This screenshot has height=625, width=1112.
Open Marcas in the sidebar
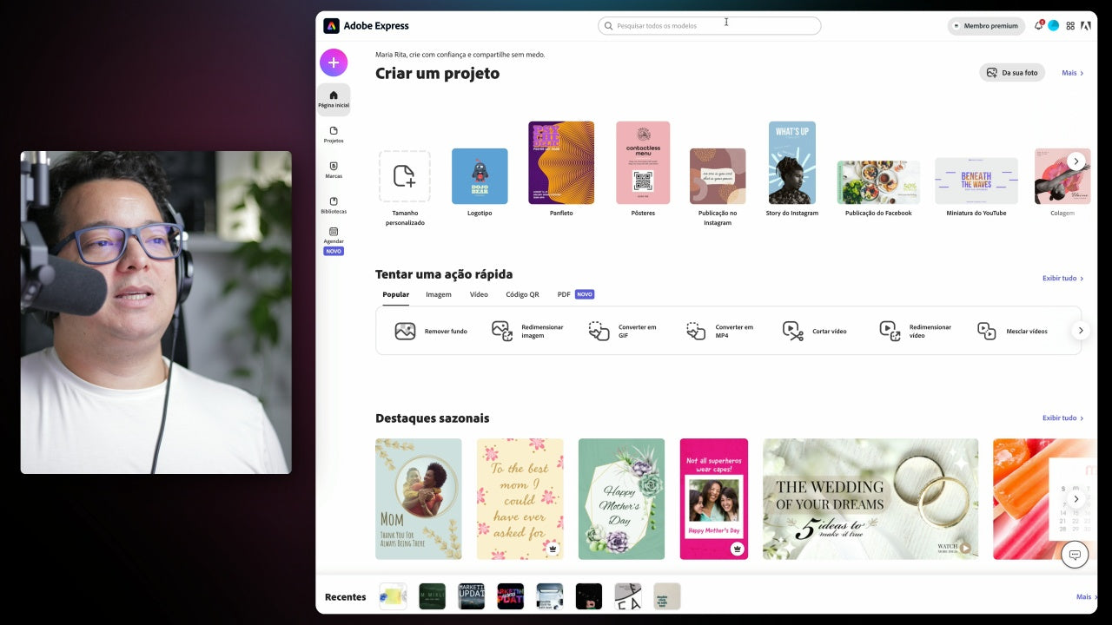[334, 170]
